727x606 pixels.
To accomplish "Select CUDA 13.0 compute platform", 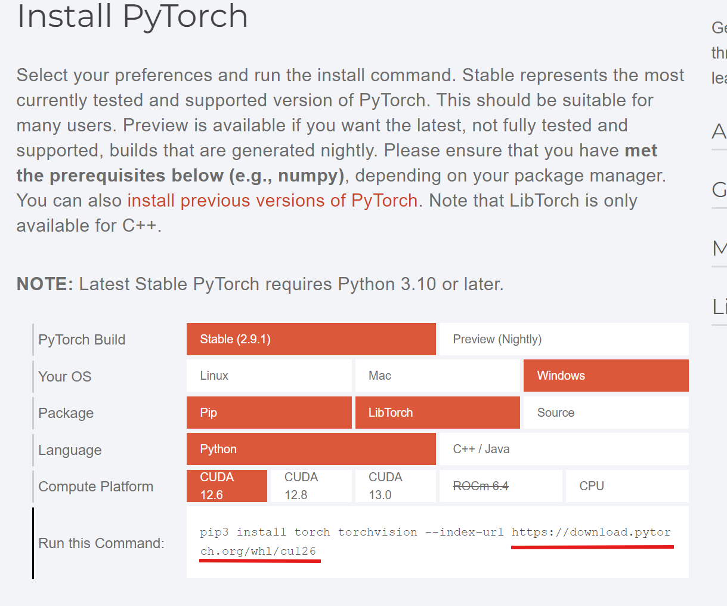I will pos(395,486).
